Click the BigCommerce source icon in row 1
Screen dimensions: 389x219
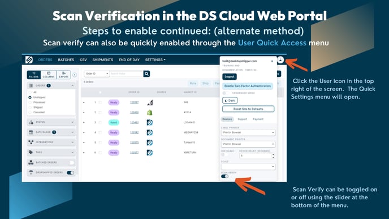[x=150, y=102]
